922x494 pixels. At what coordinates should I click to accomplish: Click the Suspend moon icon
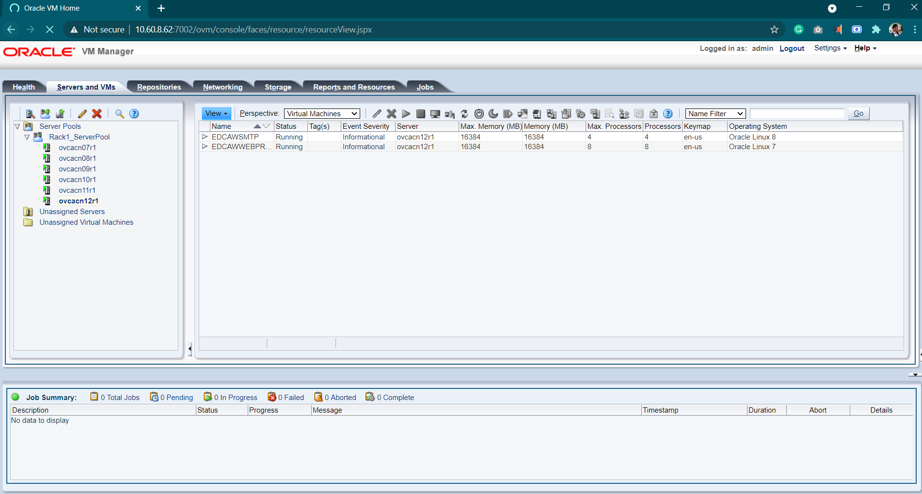pos(493,114)
